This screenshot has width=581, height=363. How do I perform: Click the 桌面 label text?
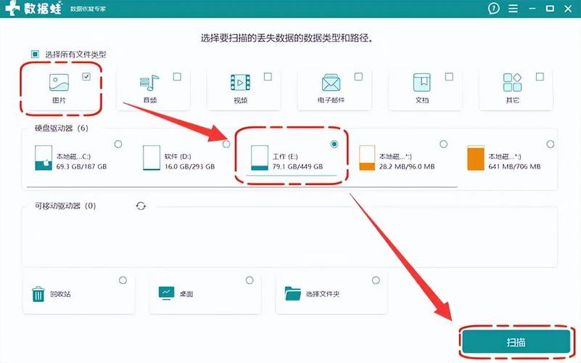[186, 294]
